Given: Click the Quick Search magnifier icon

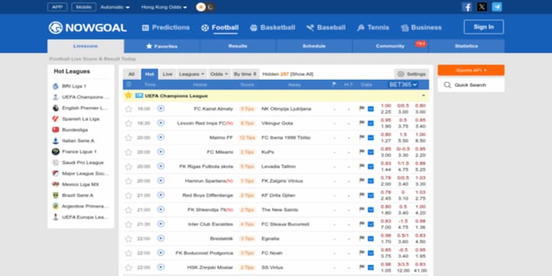Looking at the screenshot, I should pos(447,85).
